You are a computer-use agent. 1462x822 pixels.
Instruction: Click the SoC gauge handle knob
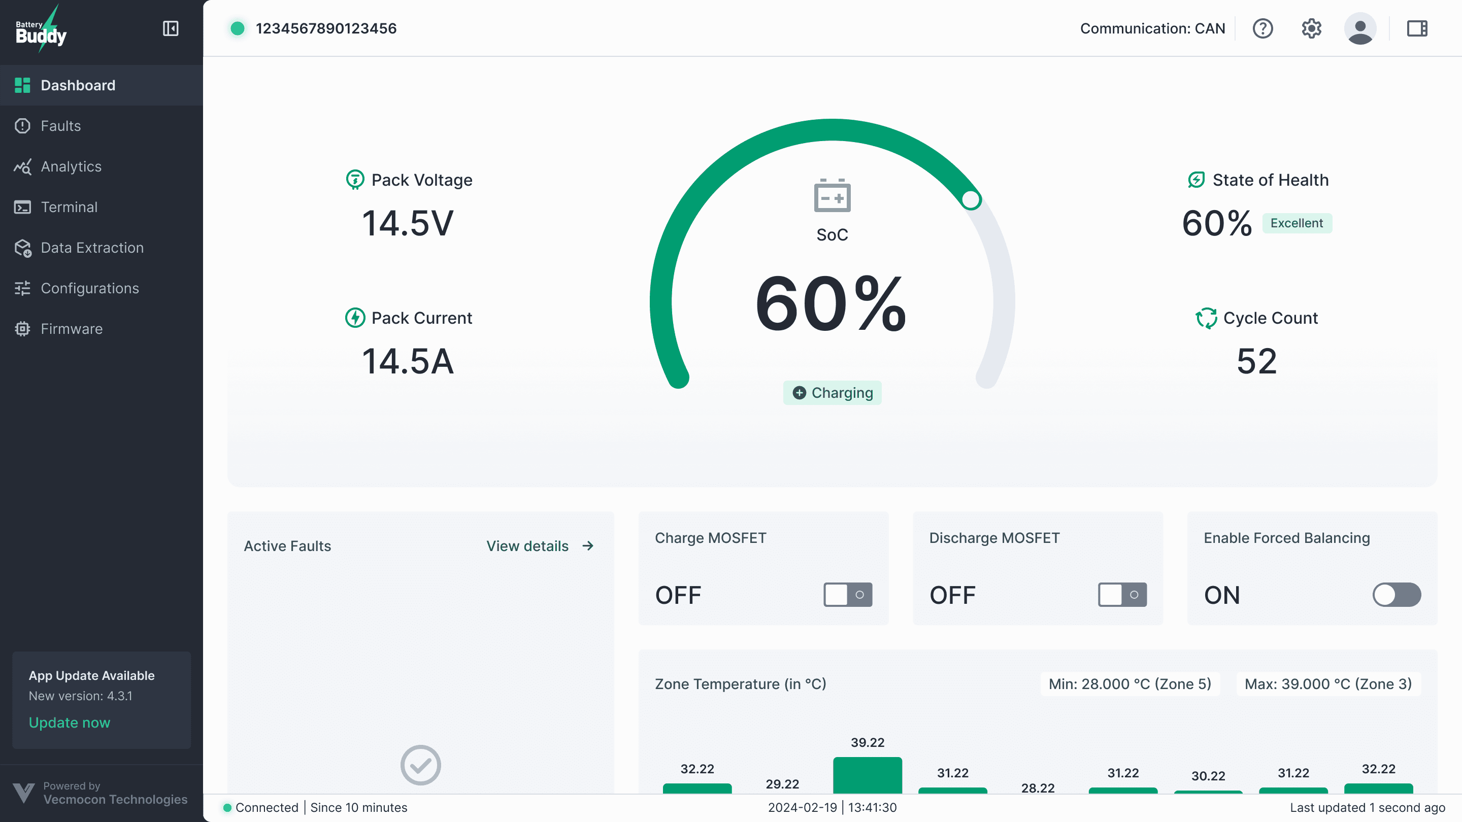point(971,200)
